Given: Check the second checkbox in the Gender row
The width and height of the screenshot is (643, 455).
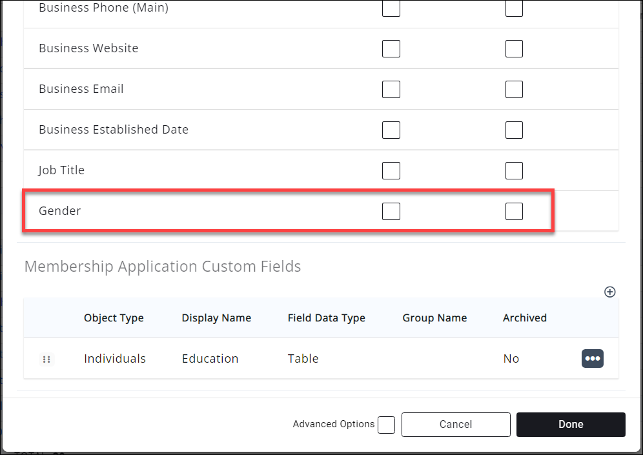Looking at the screenshot, I should pos(514,211).
